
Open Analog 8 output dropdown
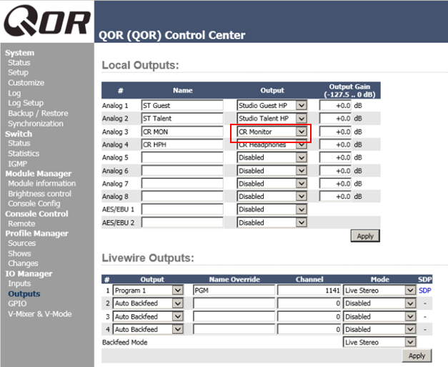pyautogui.click(x=272, y=196)
